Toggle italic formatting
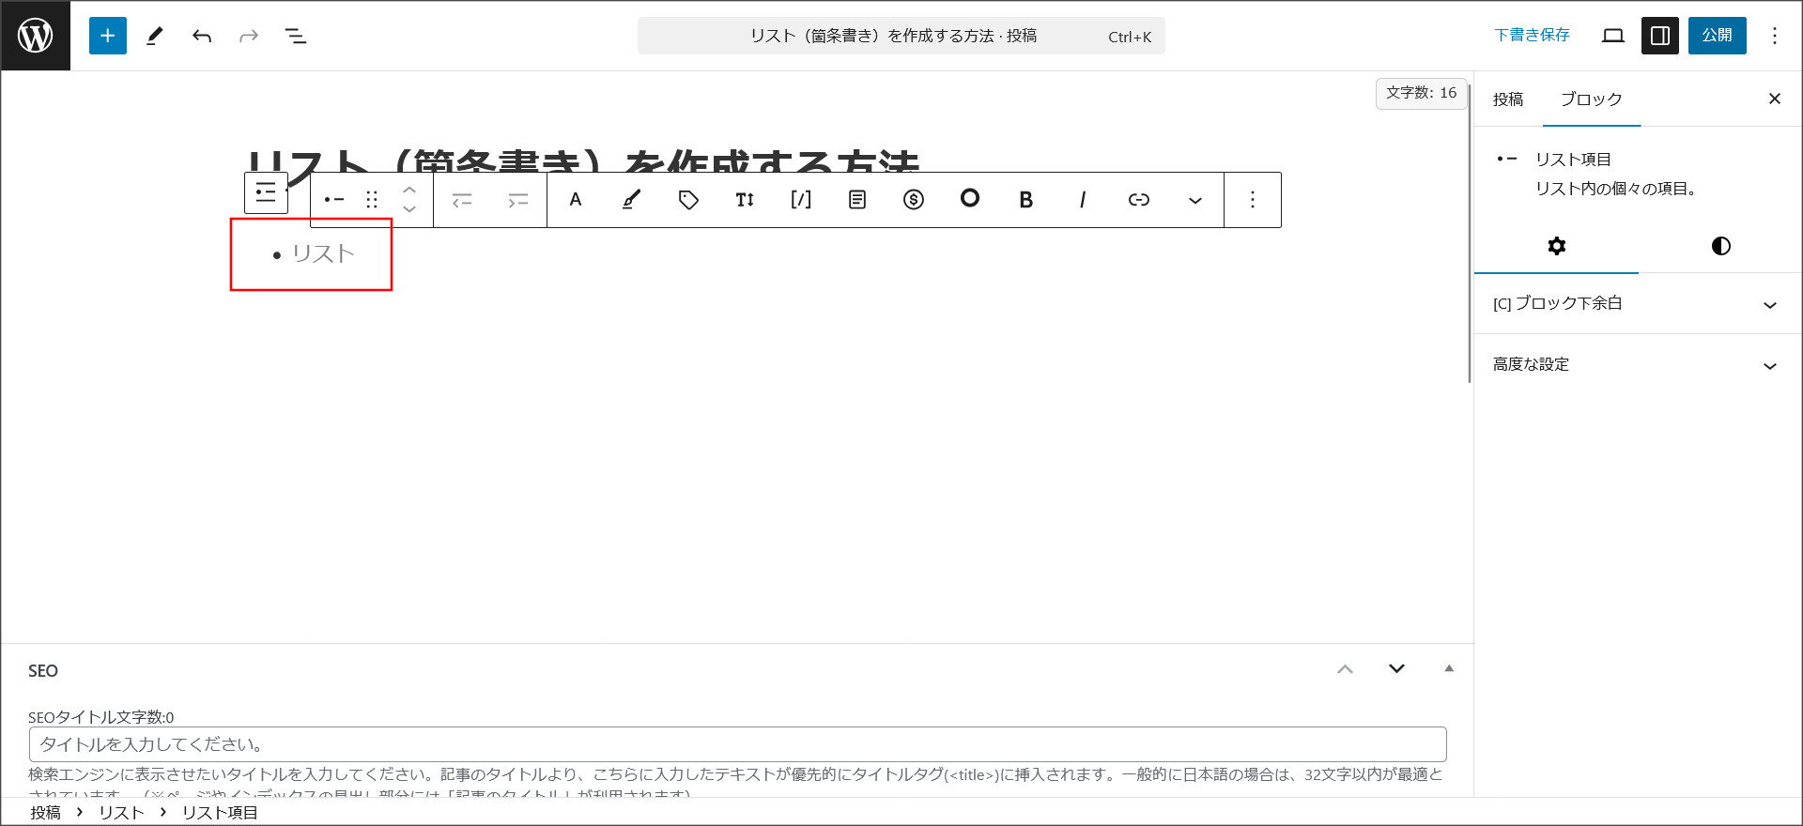Screen dimensions: 1803x826 click(x=1083, y=199)
